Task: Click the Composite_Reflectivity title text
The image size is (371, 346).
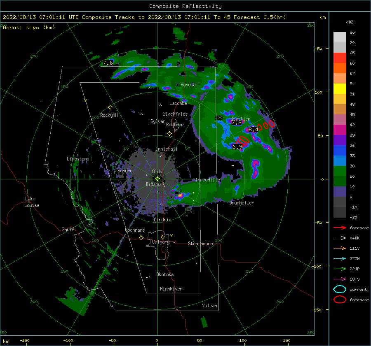Action: 185,6
